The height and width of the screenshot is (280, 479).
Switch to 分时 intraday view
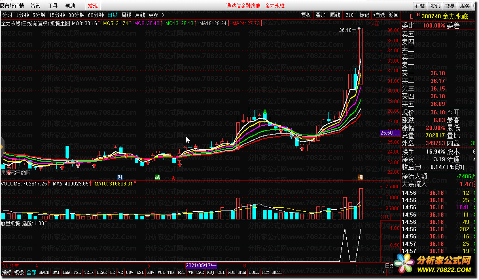[x=7, y=15]
